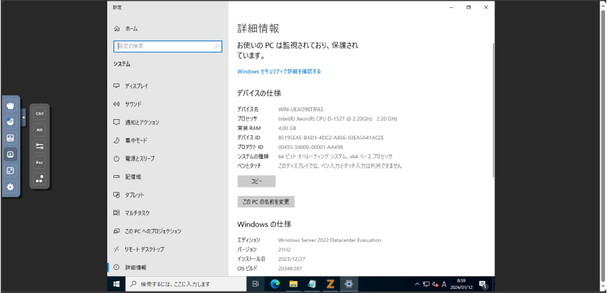Click the 4.00 GB RAM value
Viewport: 607px width, 293px height.
[x=287, y=129]
